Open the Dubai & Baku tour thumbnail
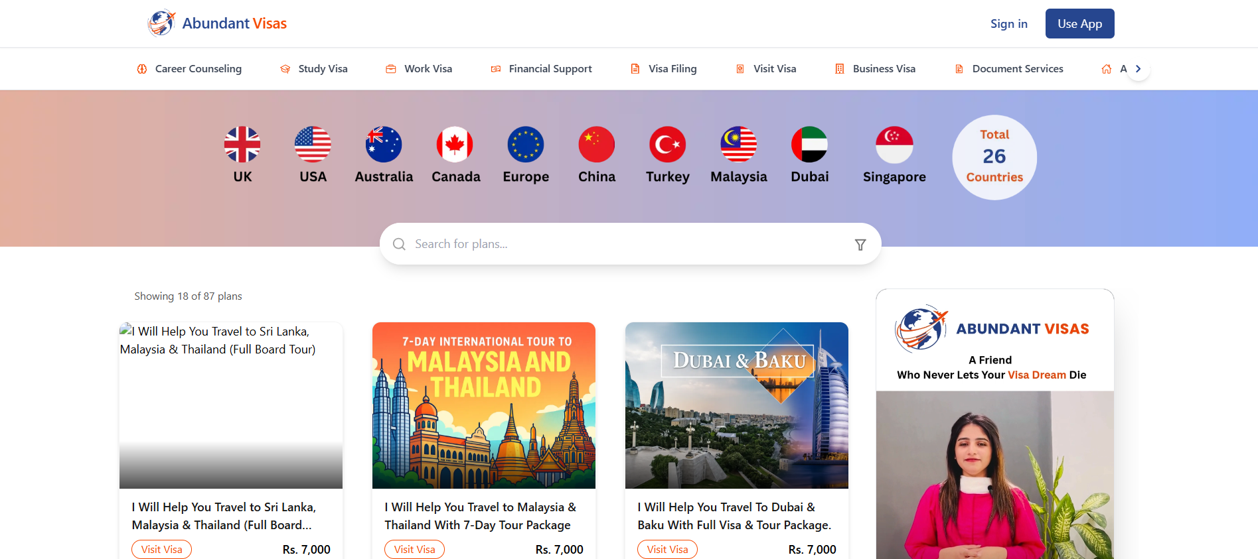1258x559 pixels. coord(737,405)
